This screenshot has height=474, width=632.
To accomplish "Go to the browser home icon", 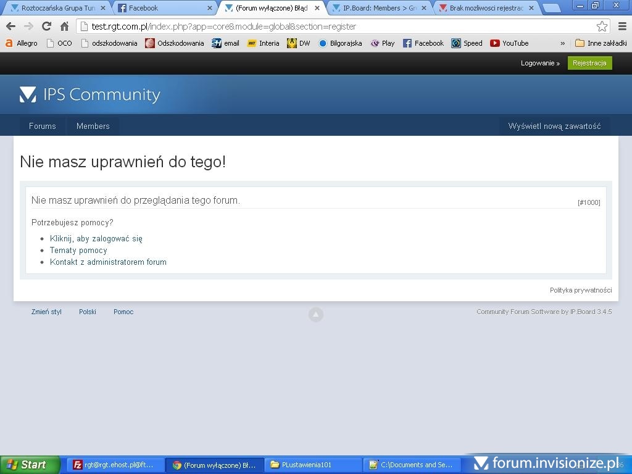I will (x=64, y=27).
